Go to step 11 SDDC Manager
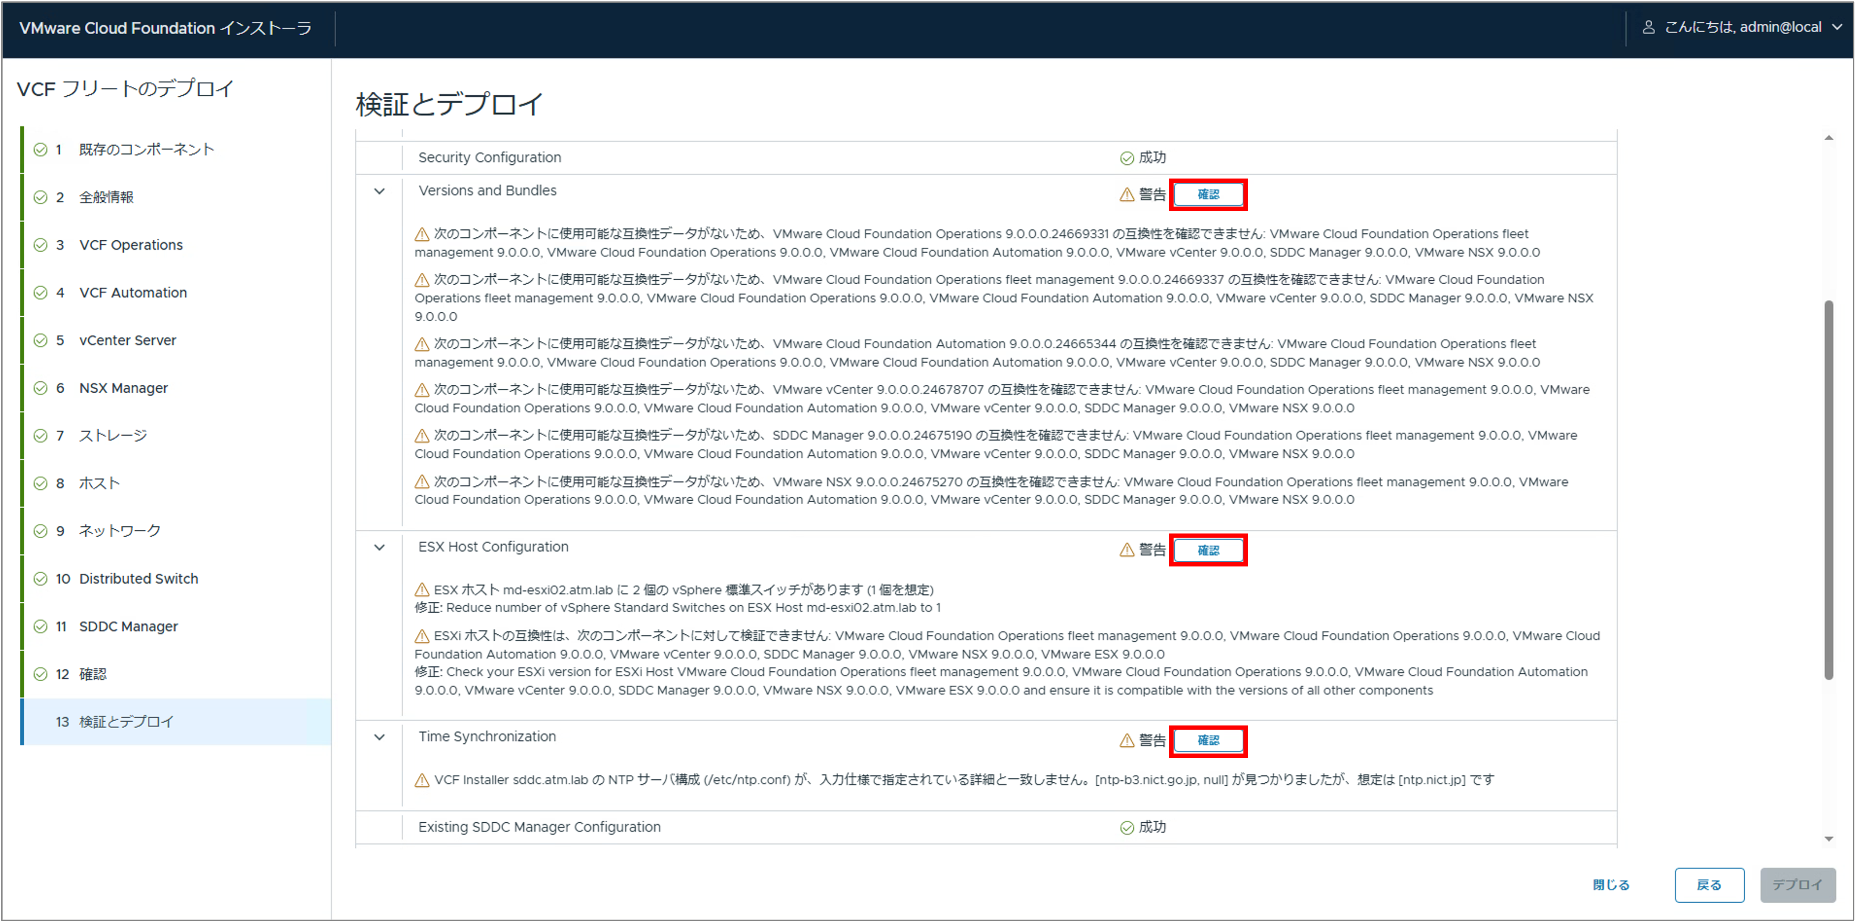This screenshot has height=922, width=1855. [x=176, y=626]
